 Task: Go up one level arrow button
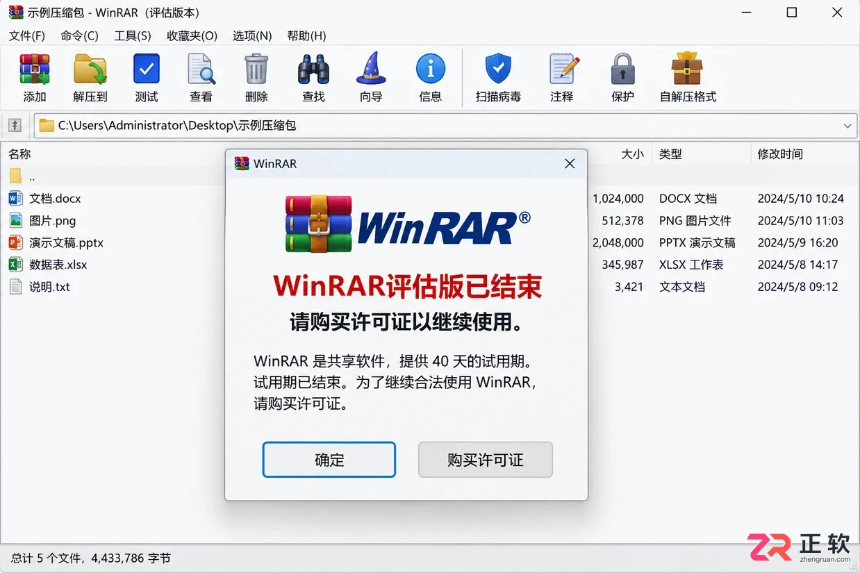point(15,126)
